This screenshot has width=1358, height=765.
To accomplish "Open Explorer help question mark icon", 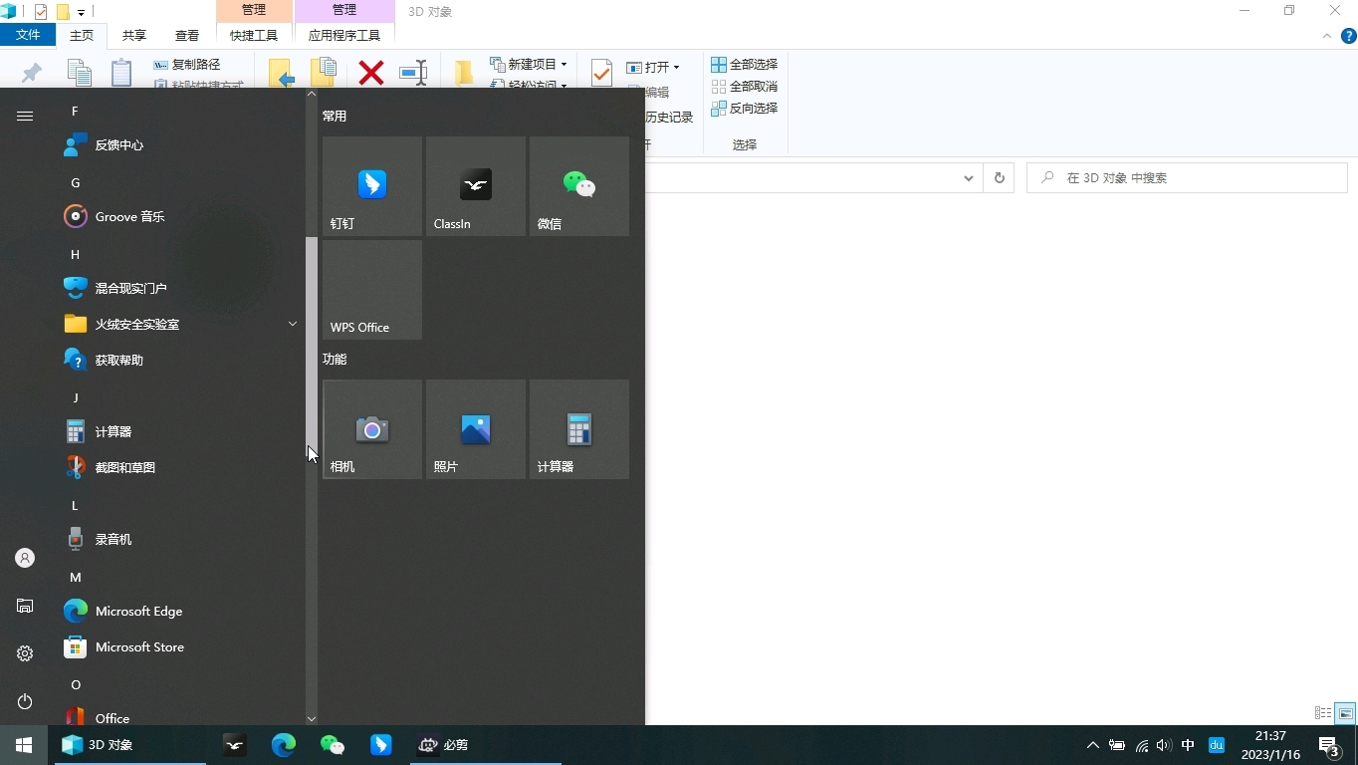I will click(x=1349, y=36).
